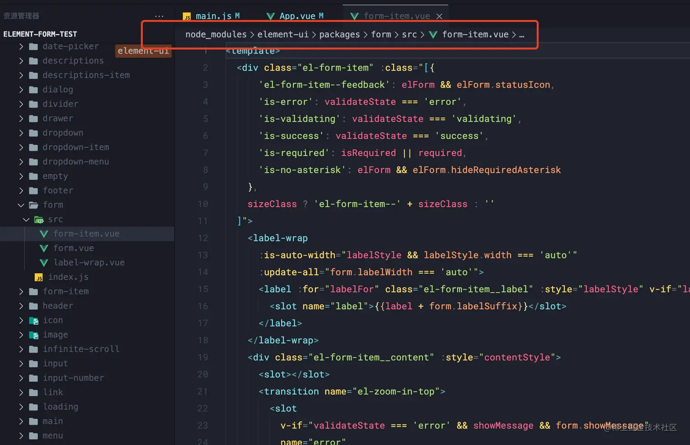Click the JS icon of index.js

(39, 277)
